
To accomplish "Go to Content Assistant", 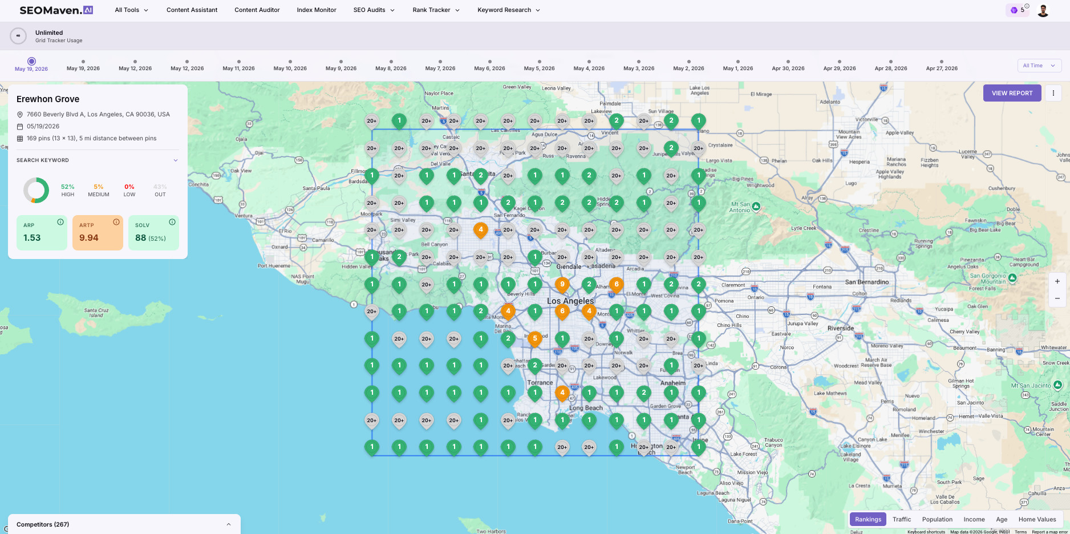I will pos(192,10).
